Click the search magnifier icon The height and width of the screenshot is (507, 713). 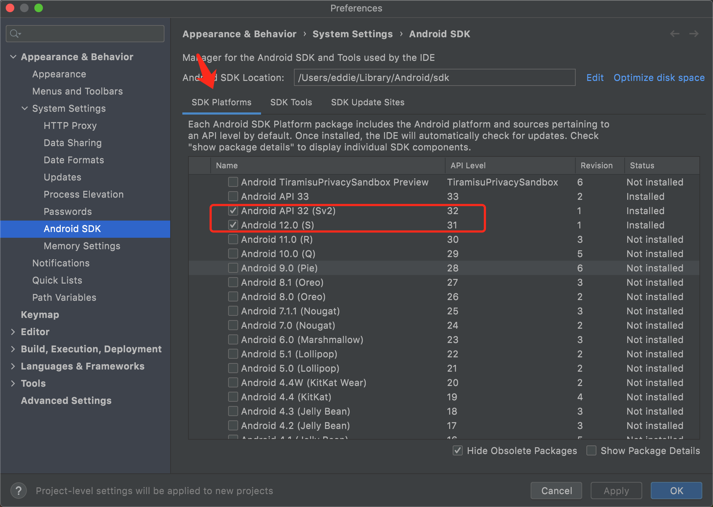pos(15,34)
